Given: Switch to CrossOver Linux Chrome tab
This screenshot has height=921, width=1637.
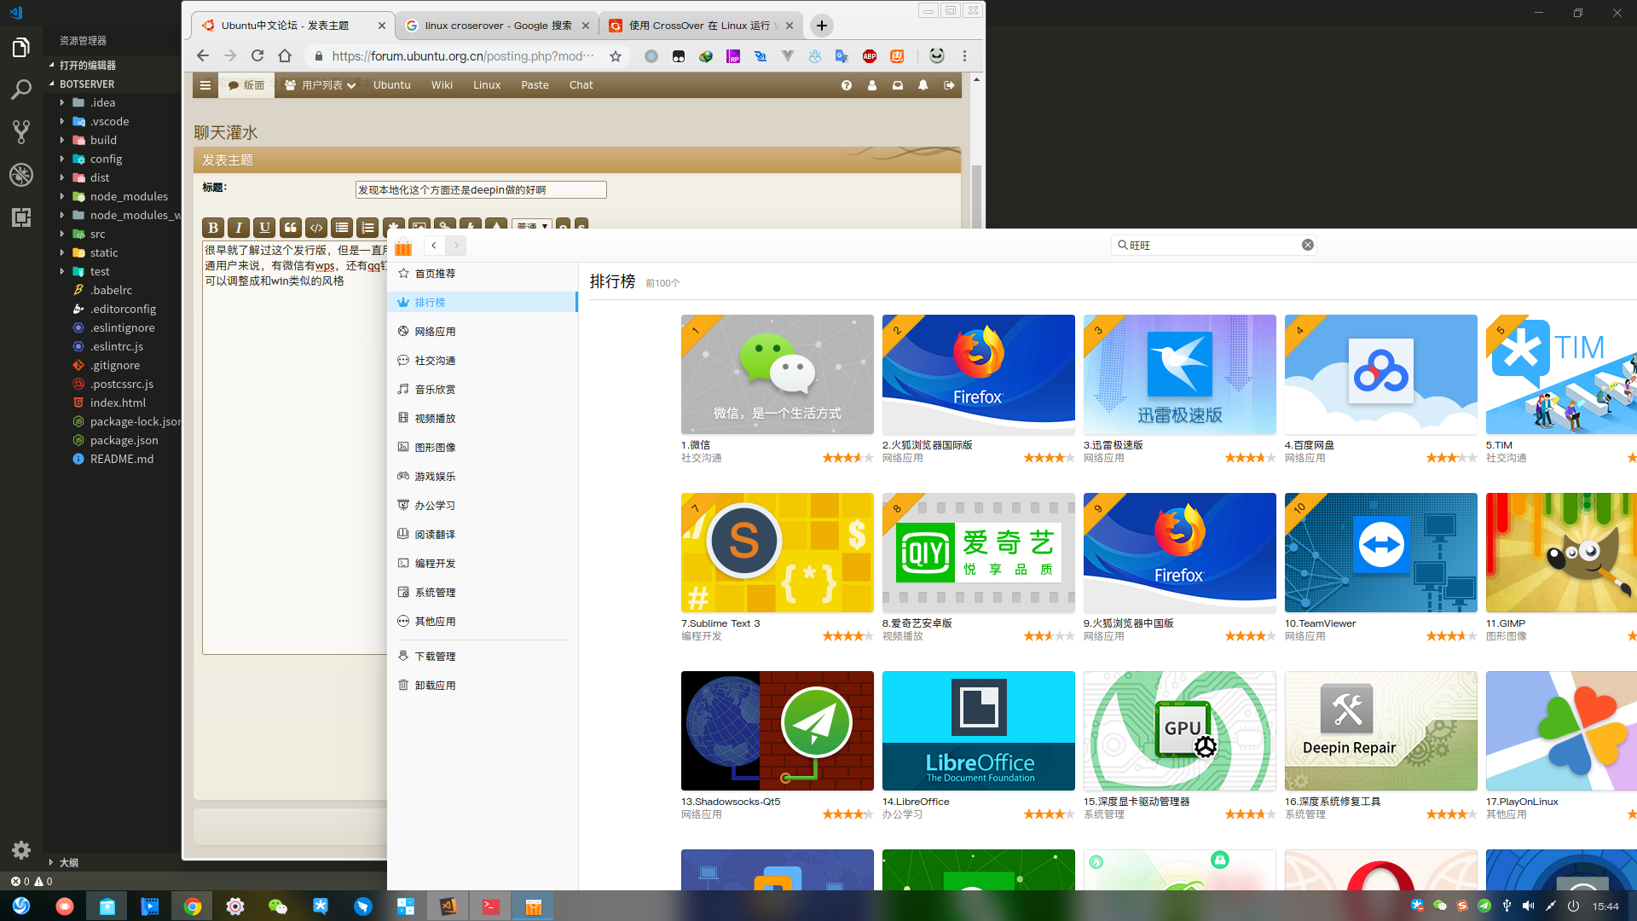Looking at the screenshot, I should pos(702,26).
